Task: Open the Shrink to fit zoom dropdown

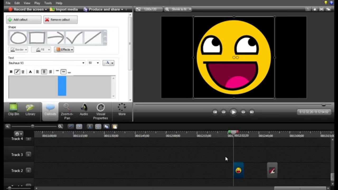Action: click(178, 9)
